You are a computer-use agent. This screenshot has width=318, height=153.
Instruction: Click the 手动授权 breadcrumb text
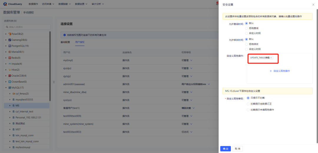coord(29,13)
